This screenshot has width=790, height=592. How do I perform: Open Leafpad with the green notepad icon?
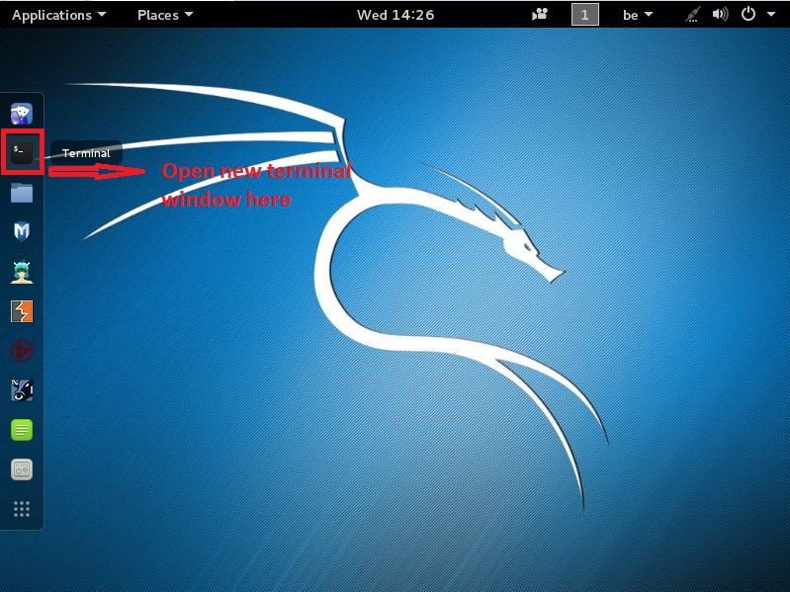point(22,430)
